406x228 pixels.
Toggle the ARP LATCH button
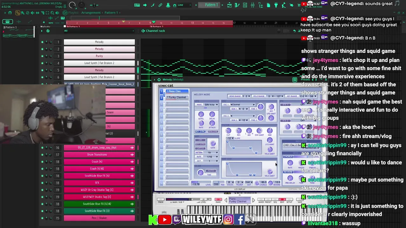pyautogui.click(x=200, y=148)
